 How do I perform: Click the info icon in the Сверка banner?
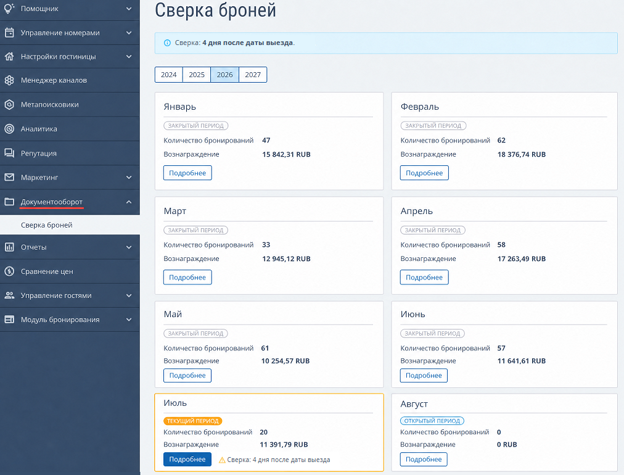click(168, 43)
